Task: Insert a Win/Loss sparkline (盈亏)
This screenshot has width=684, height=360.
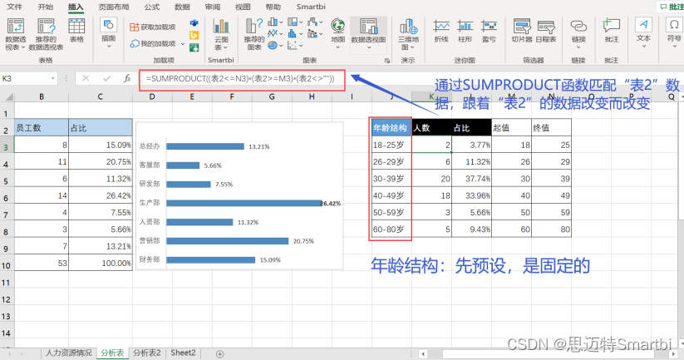Action: [x=489, y=31]
